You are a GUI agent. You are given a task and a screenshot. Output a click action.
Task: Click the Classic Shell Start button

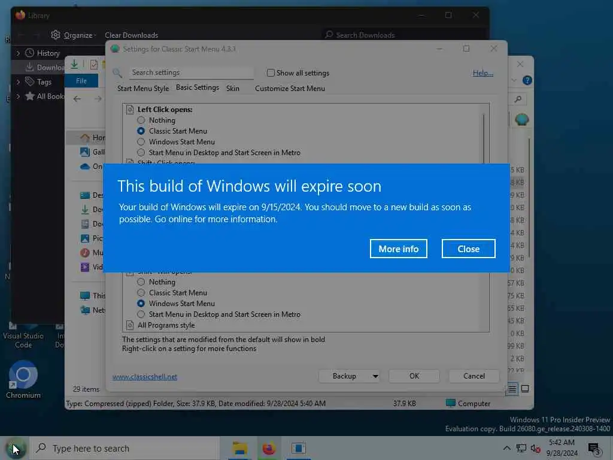tap(15, 448)
